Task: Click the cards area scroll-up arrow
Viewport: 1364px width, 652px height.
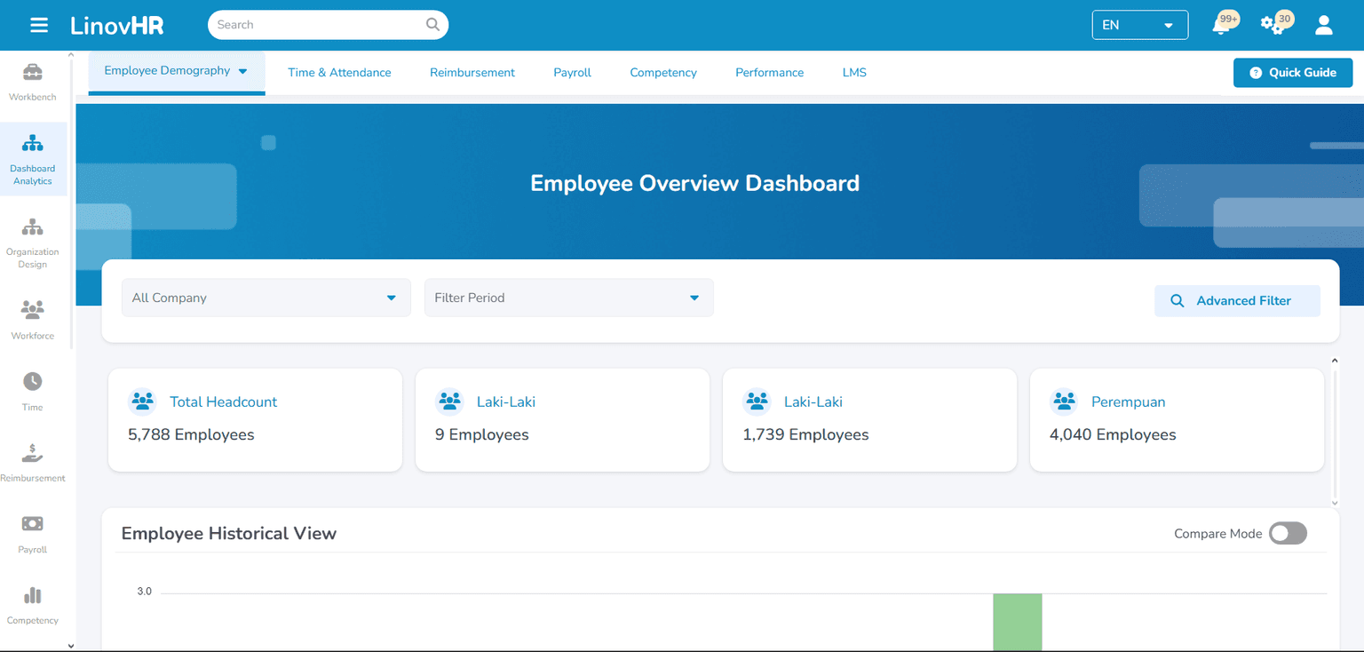Action: coord(1335,361)
